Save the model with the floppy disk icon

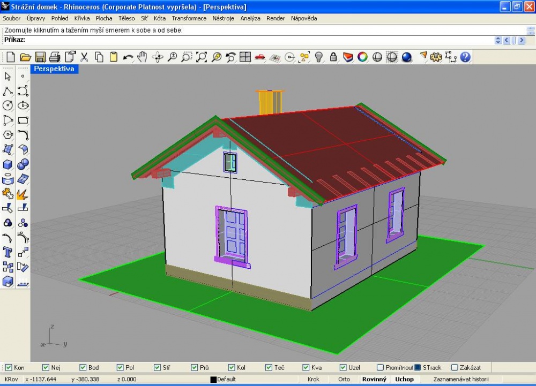pyautogui.click(x=40, y=57)
